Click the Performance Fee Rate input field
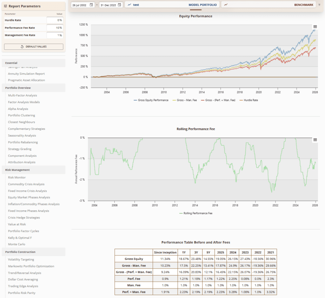The height and width of the screenshot is (298, 325). [55, 28]
